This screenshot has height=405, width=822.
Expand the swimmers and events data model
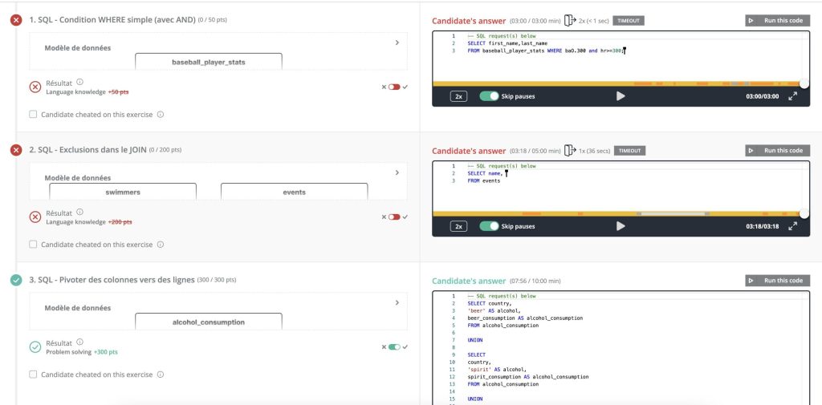coord(397,173)
